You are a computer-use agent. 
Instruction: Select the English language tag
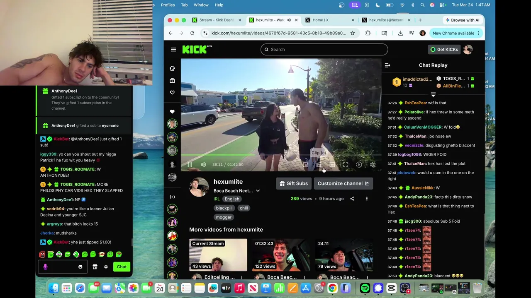232,199
